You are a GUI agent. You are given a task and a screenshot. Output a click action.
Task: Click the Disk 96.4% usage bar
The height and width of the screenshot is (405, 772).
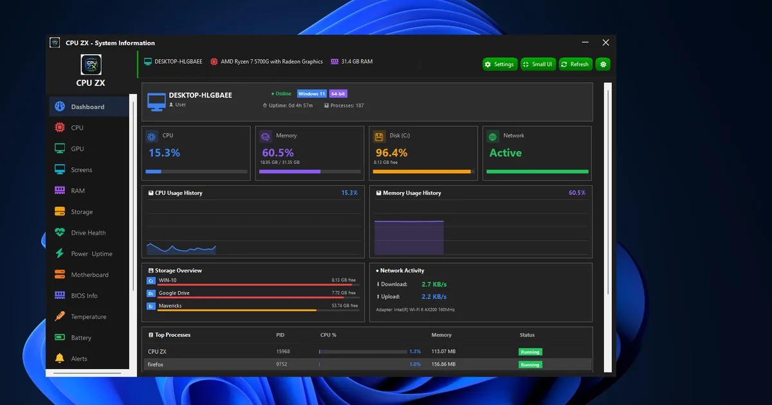(424, 172)
